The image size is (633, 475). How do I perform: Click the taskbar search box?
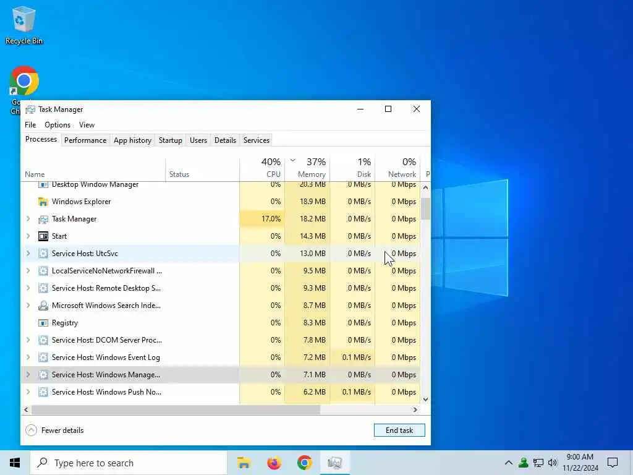pyautogui.click(x=129, y=463)
